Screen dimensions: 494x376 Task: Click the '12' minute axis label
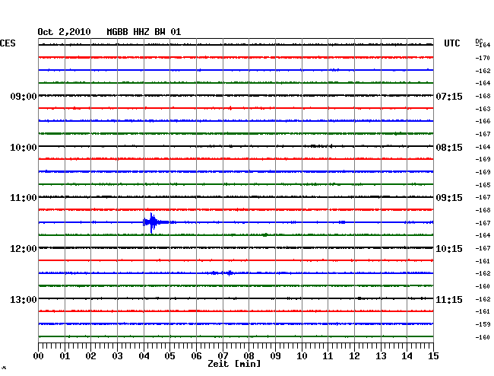354,355
